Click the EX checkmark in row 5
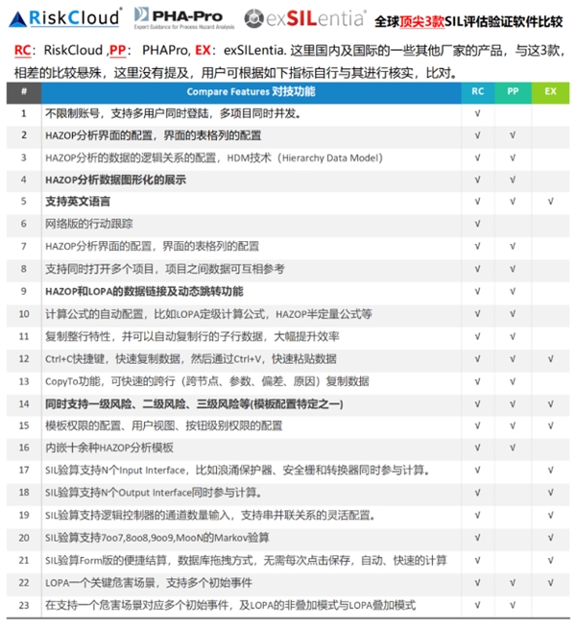Image resolution: width=576 pixels, height=631 pixels. click(550, 202)
